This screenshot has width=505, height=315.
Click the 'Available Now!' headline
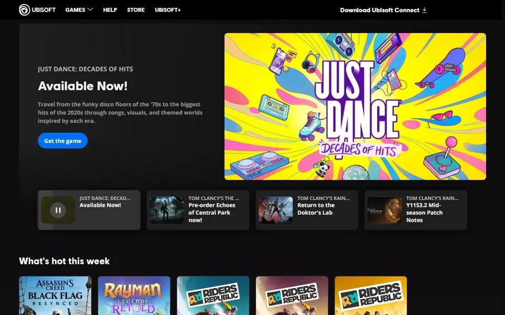[x=83, y=86]
